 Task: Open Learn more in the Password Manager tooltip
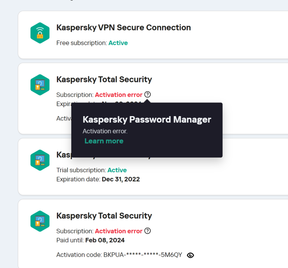click(x=104, y=141)
